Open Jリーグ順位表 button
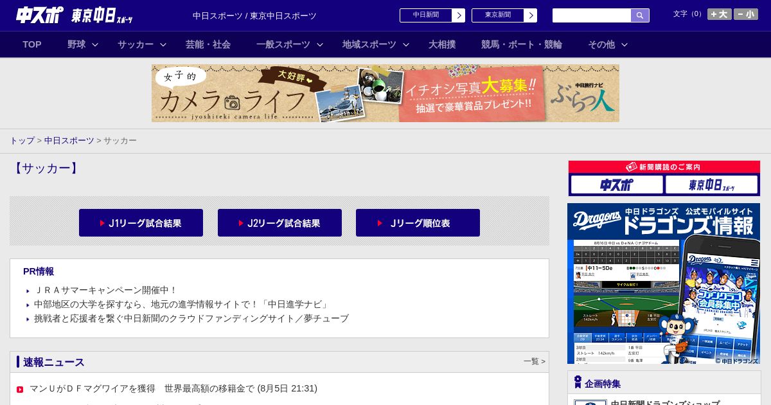771x405 pixels. pos(418,222)
